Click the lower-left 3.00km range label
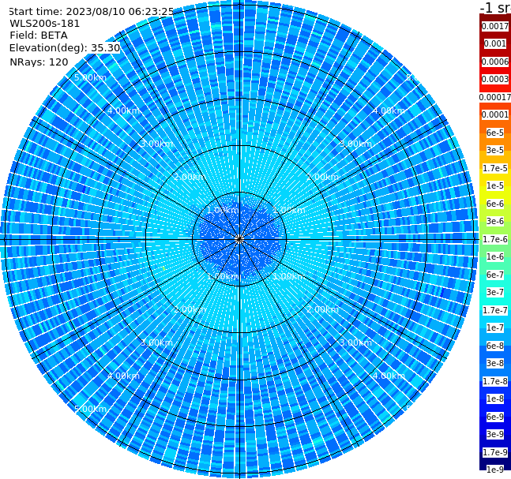This screenshot has height=479, width=511. tap(156, 342)
